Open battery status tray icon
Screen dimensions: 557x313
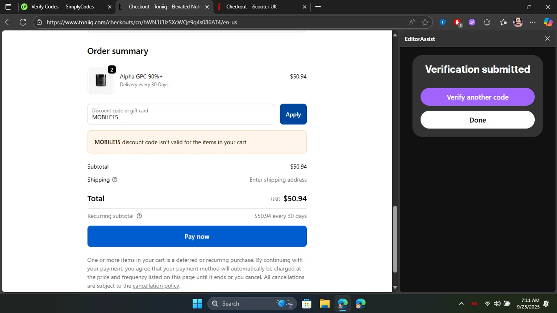pyautogui.click(x=507, y=304)
